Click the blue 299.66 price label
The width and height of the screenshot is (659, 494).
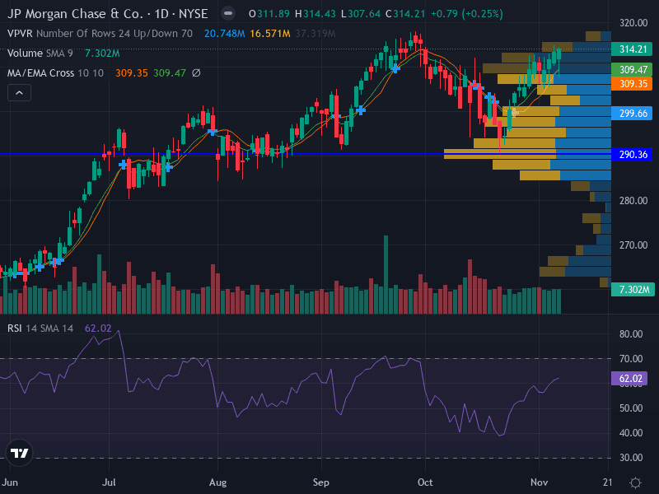(632, 113)
